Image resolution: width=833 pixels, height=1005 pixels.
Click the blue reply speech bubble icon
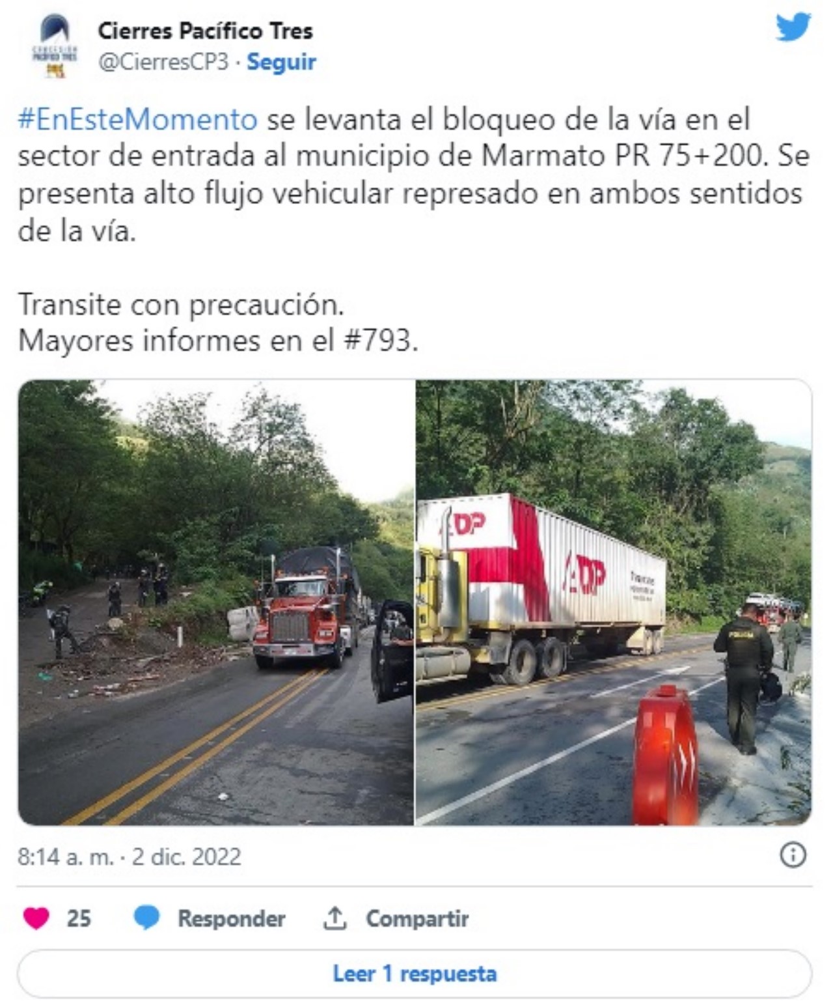(x=146, y=918)
